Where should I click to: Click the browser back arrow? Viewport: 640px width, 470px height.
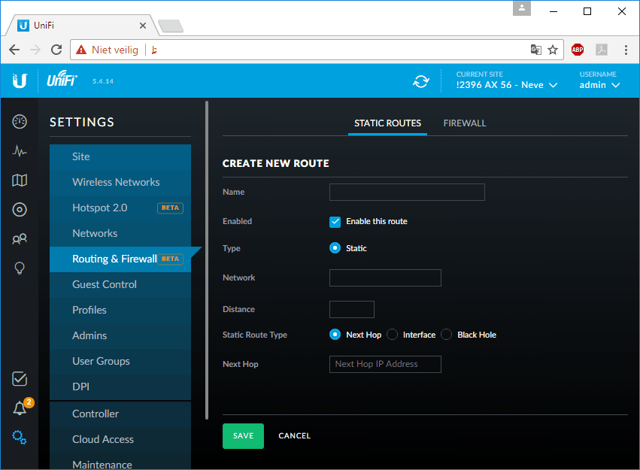coord(14,50)
